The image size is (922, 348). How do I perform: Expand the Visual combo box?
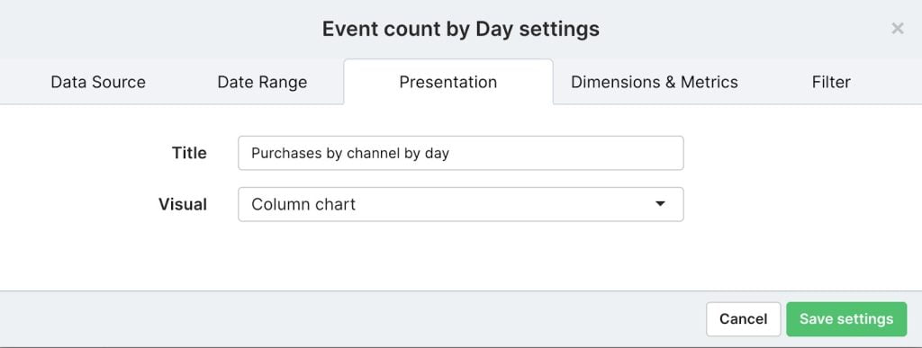[x=460, y=204]
